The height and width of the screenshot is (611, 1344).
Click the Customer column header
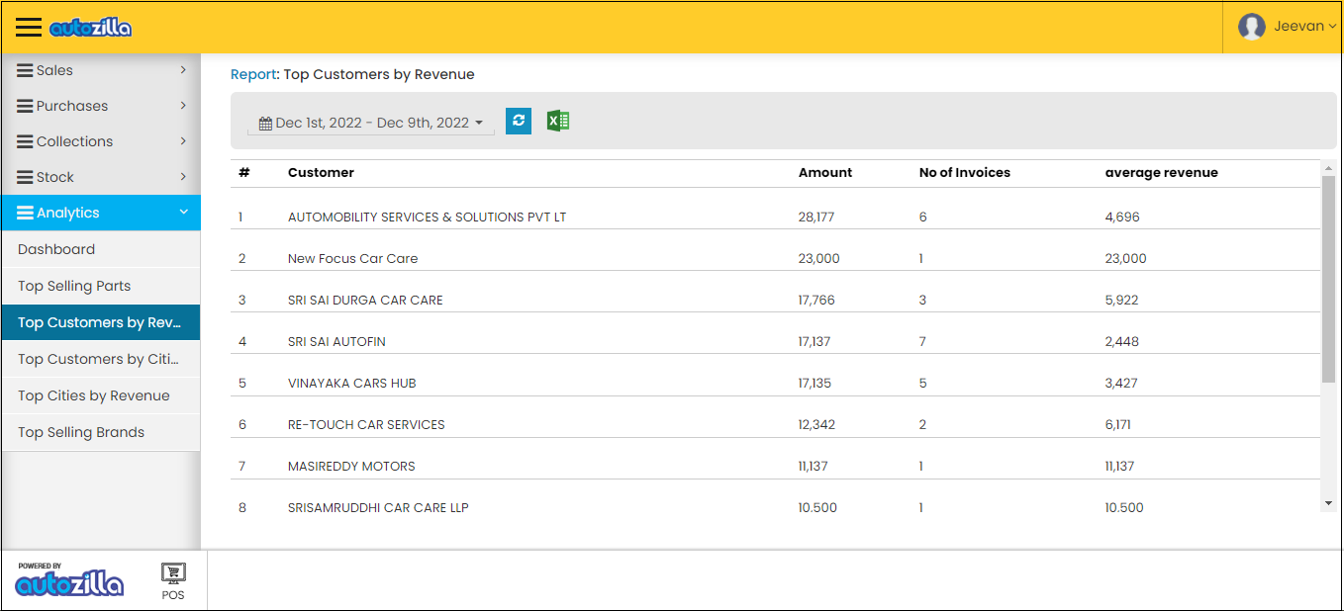pyautogui.click(x=321, y=172)
